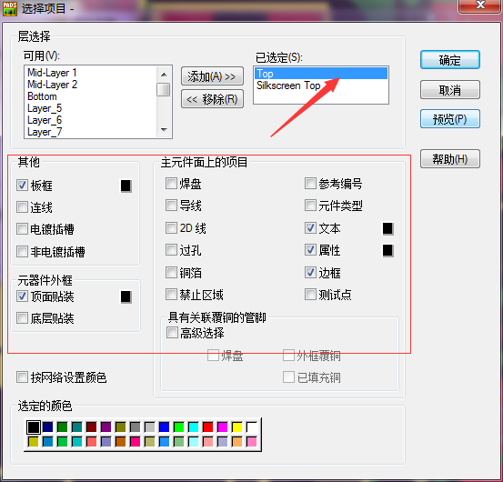Screen dimensions: 503x482
Task: Check the 高级选择 checkbox
Action: tap(172, 333)
